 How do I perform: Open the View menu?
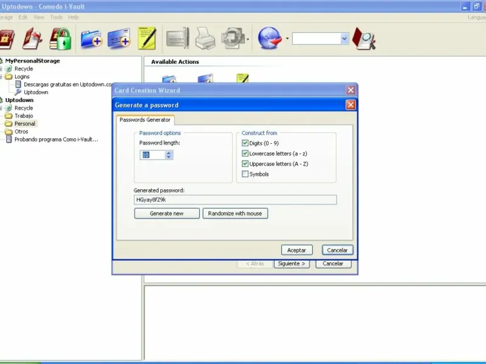pos(39,18)
